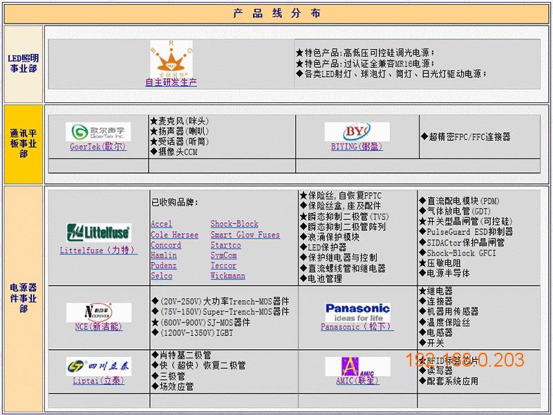The height and width of the screenshot is (415, 553).
Task: Click the 大功率Trench-MOS器件 line
Action: 221,302
